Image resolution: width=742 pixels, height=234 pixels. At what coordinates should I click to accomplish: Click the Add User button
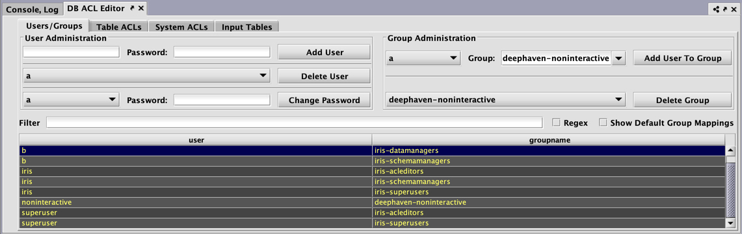(324, 53)
